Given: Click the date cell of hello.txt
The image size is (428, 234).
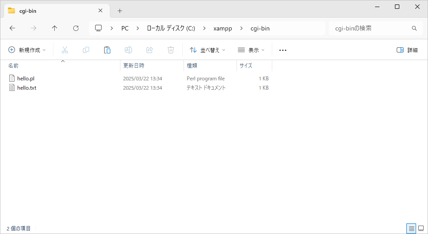Looking at the screenshot, I should click(143, 88).
